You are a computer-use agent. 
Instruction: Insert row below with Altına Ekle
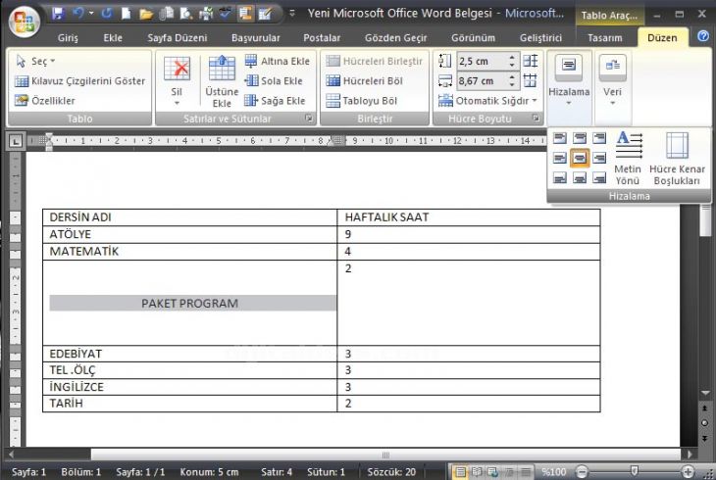(277, 61)
